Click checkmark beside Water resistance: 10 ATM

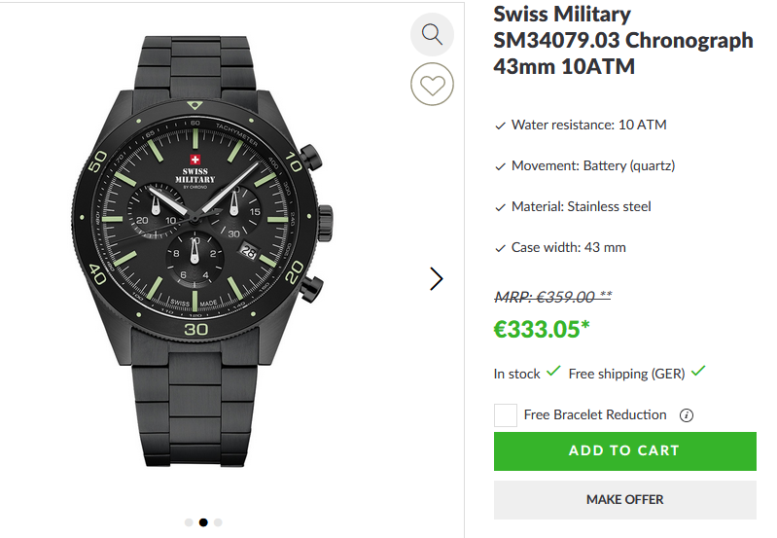(501, 126)
